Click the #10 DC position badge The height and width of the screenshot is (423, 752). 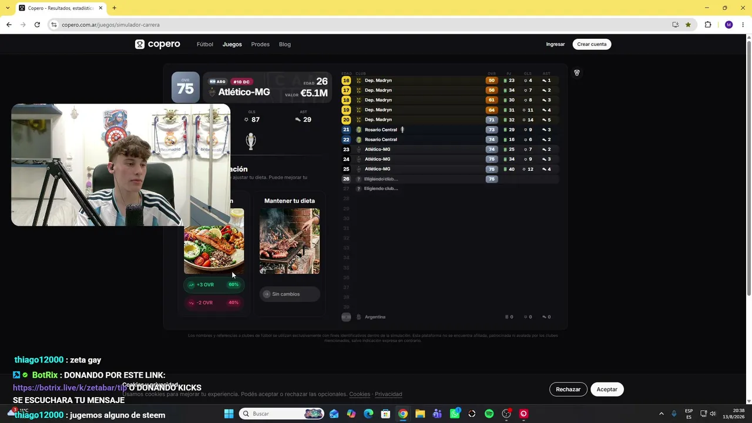(241, 82)
